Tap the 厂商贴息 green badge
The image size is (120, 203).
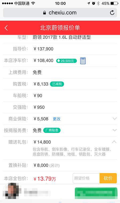[x=52, y=130]
